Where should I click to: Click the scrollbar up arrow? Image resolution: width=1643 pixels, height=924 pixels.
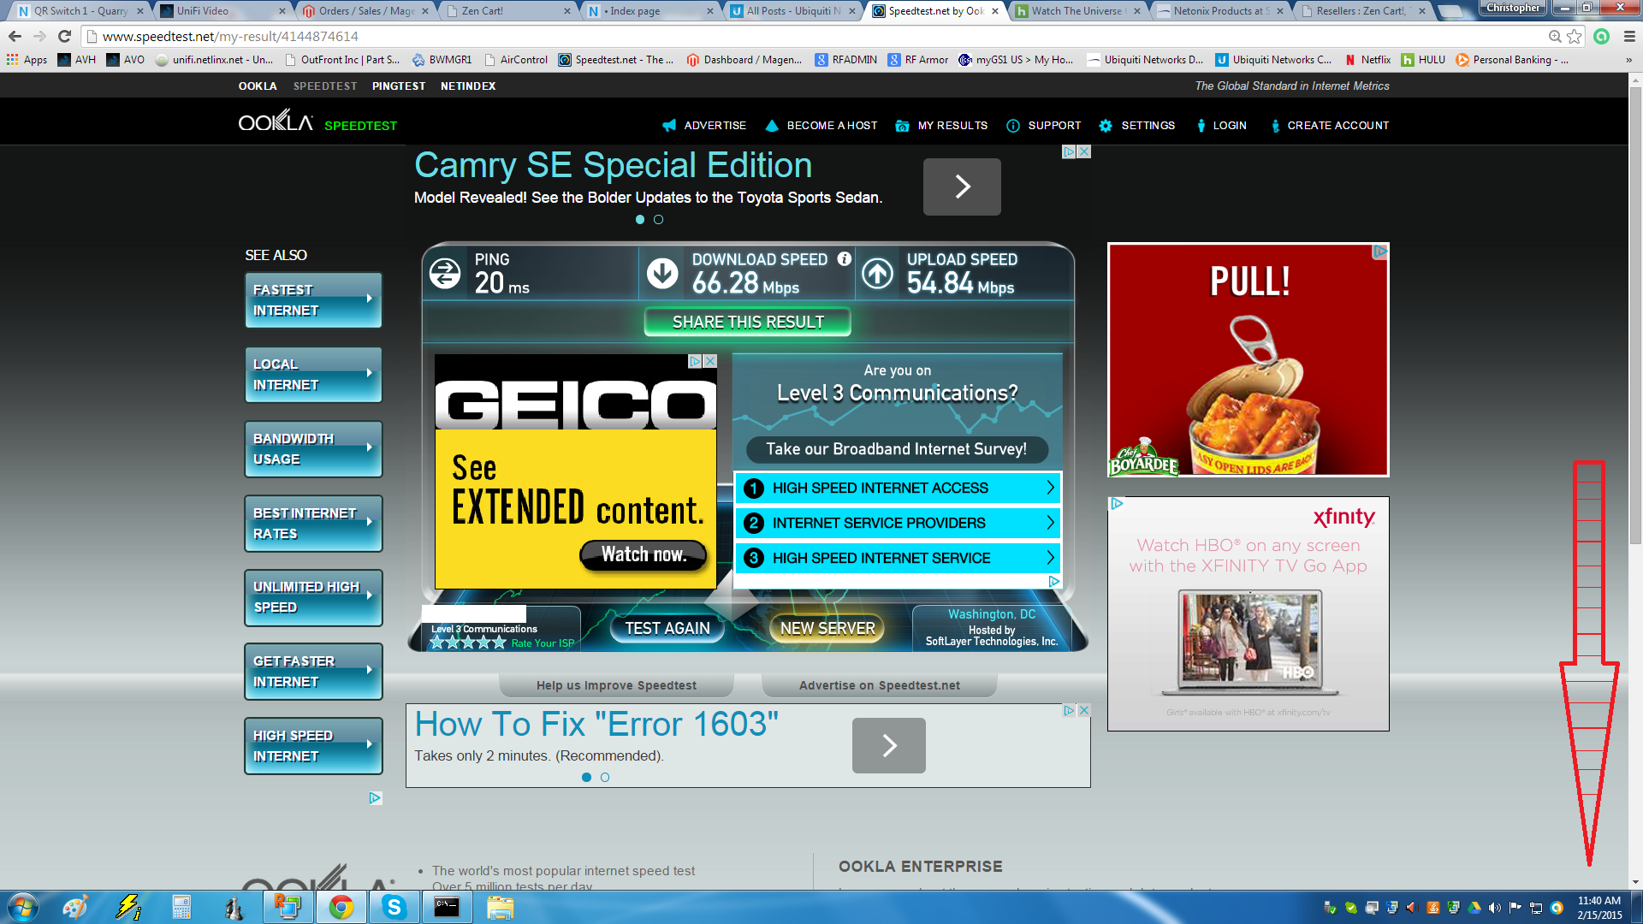(1635, 80)
